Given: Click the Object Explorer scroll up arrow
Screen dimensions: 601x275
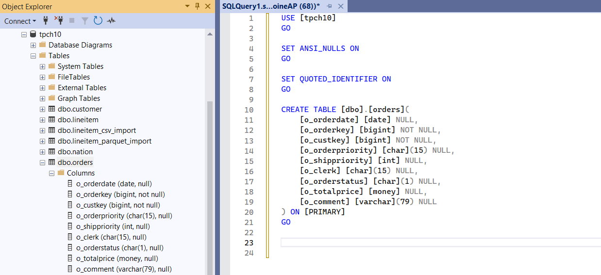Looking at the screenshot, I should pyautogui.click(x=210, y=34).
